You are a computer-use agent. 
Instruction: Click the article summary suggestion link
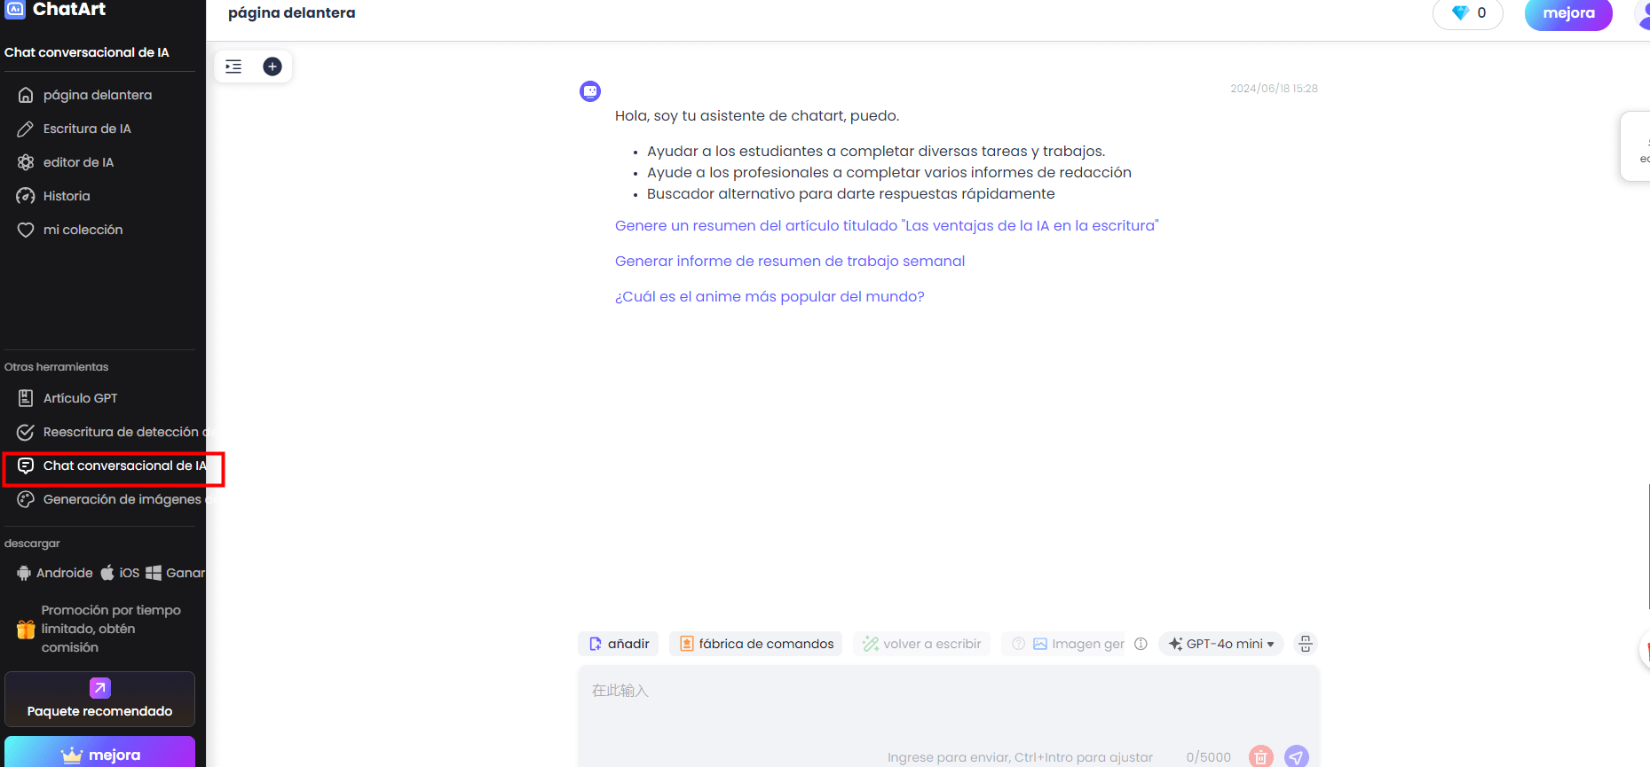(887, 225)
